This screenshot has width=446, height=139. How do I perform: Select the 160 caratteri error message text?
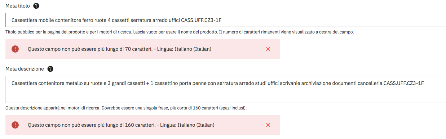coord(121,125)
